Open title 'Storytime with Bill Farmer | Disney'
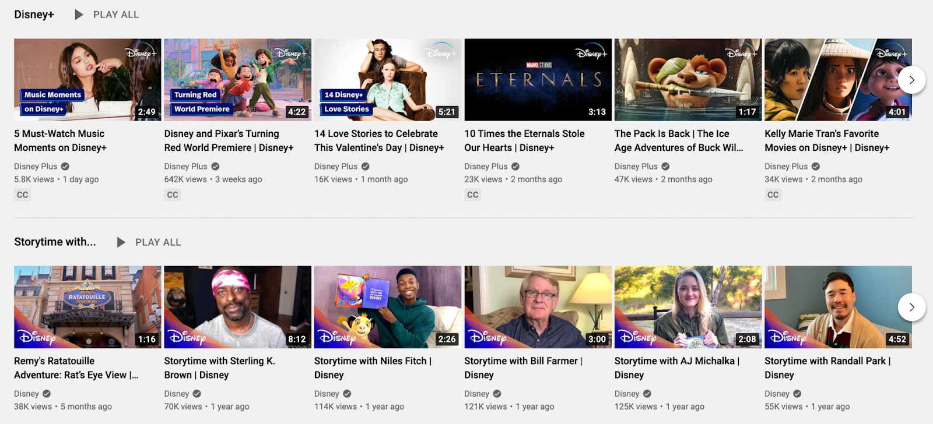Screen dimensions: 933x424 (x=523, y=368)
